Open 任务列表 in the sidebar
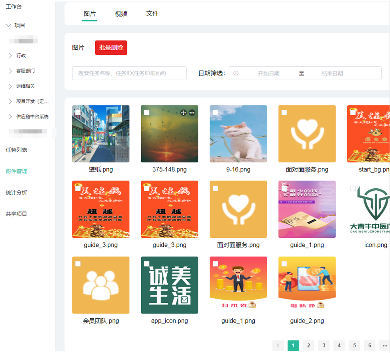The height and width of the screenshot is (353, 390). pos(16,150)
